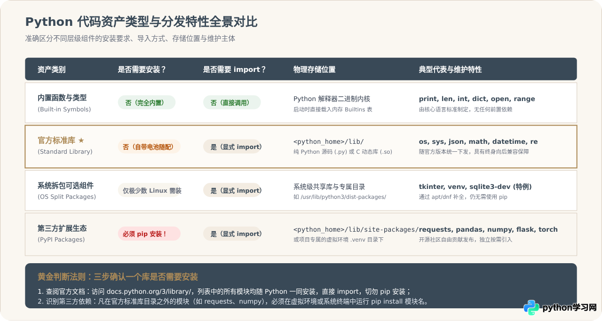This screenshot has height=321, width=602.
Task: Click the path <python_home>/lib/
Action: tap(329, 141)
